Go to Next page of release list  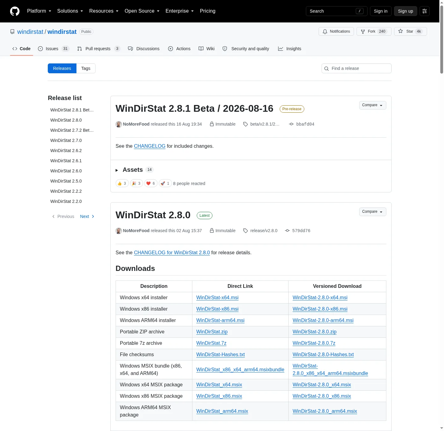tap(87, 217)
